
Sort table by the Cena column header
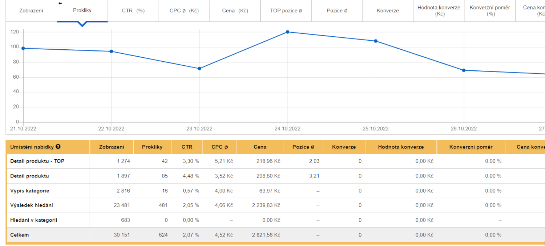pyautogui.click(x=260, y=147)
